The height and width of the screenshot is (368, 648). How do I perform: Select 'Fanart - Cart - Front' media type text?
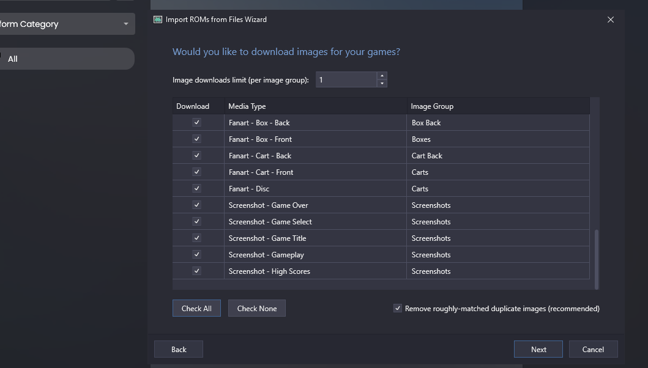(x=261, y=172)
